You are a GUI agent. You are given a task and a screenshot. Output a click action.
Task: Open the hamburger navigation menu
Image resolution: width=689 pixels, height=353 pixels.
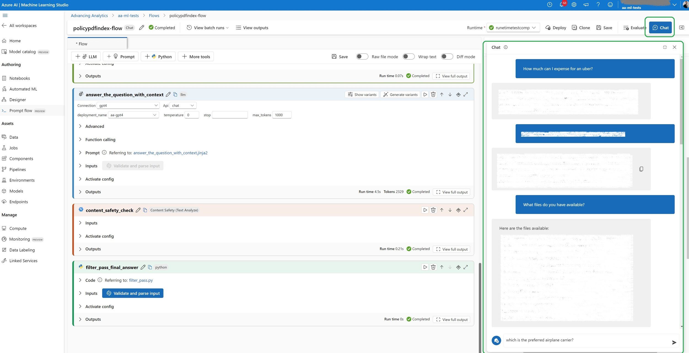[x=5, y=15]
